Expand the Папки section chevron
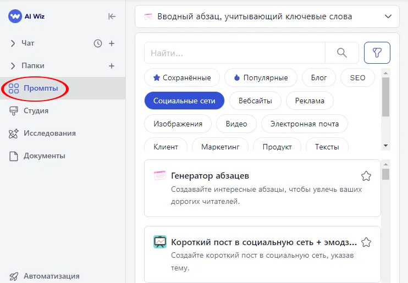 point(13,66)
